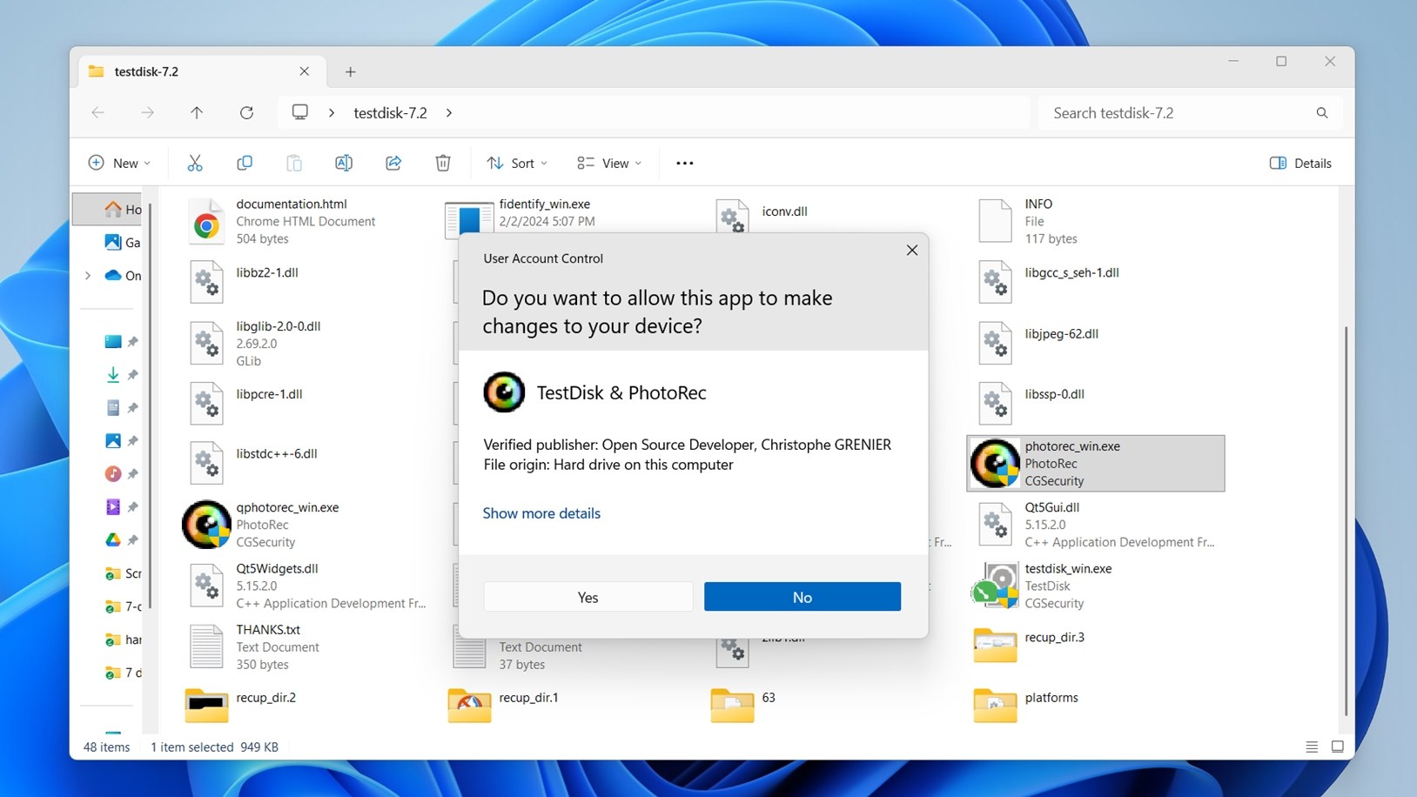This screenshot has width=1417, height=797.
Task: Refresh the folder view
Action: pyautogui.click(x=246, y=112)
